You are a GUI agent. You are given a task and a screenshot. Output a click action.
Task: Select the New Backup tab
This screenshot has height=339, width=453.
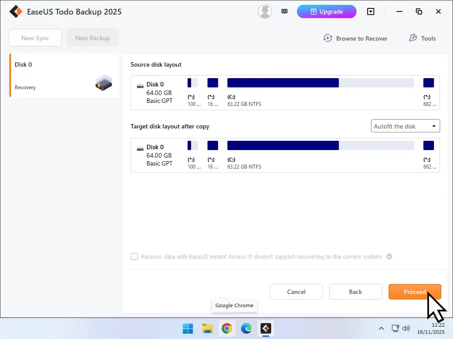(x=92, y=38)
